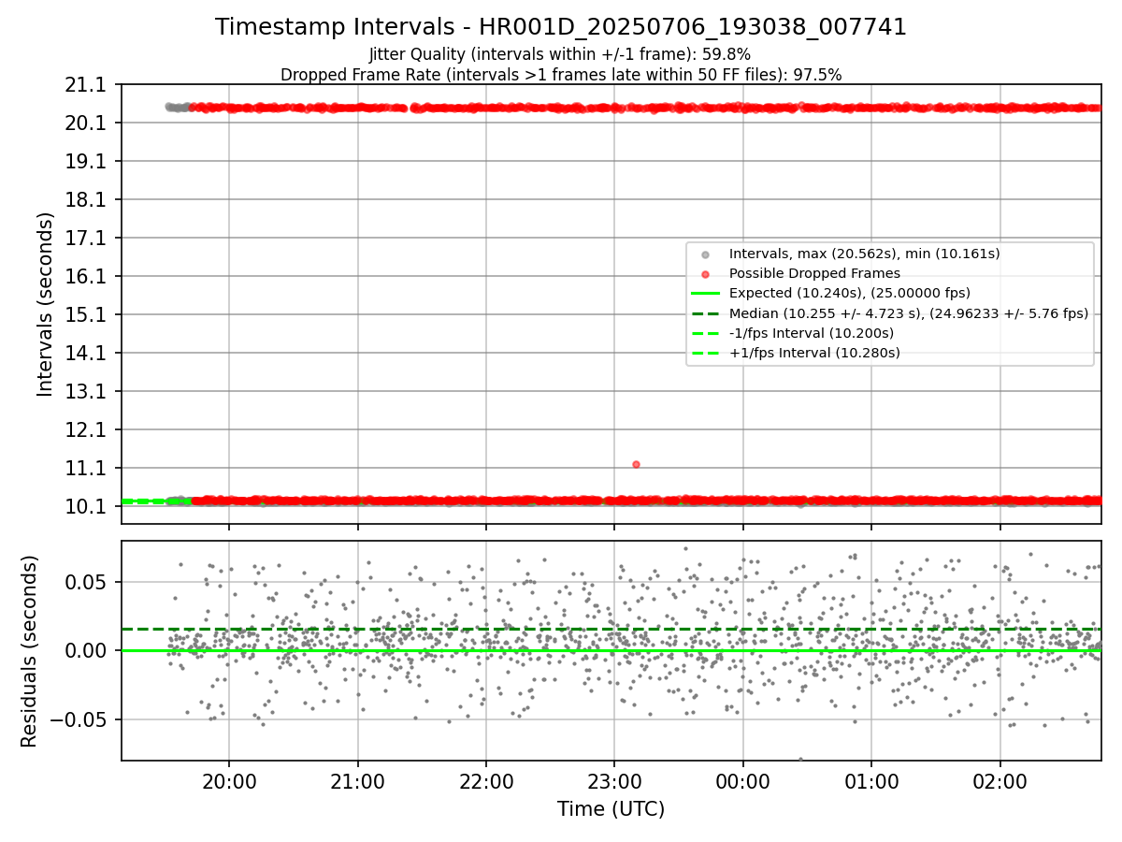Click the 'Time (UTC)' x-axis label

point(611,809)
